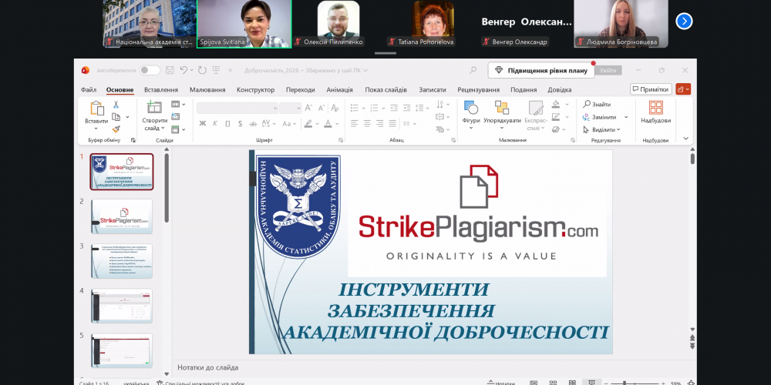Viewport: 771px width, 385px height.
Task: Center text in paragraph group
Action: click(367, 123)
